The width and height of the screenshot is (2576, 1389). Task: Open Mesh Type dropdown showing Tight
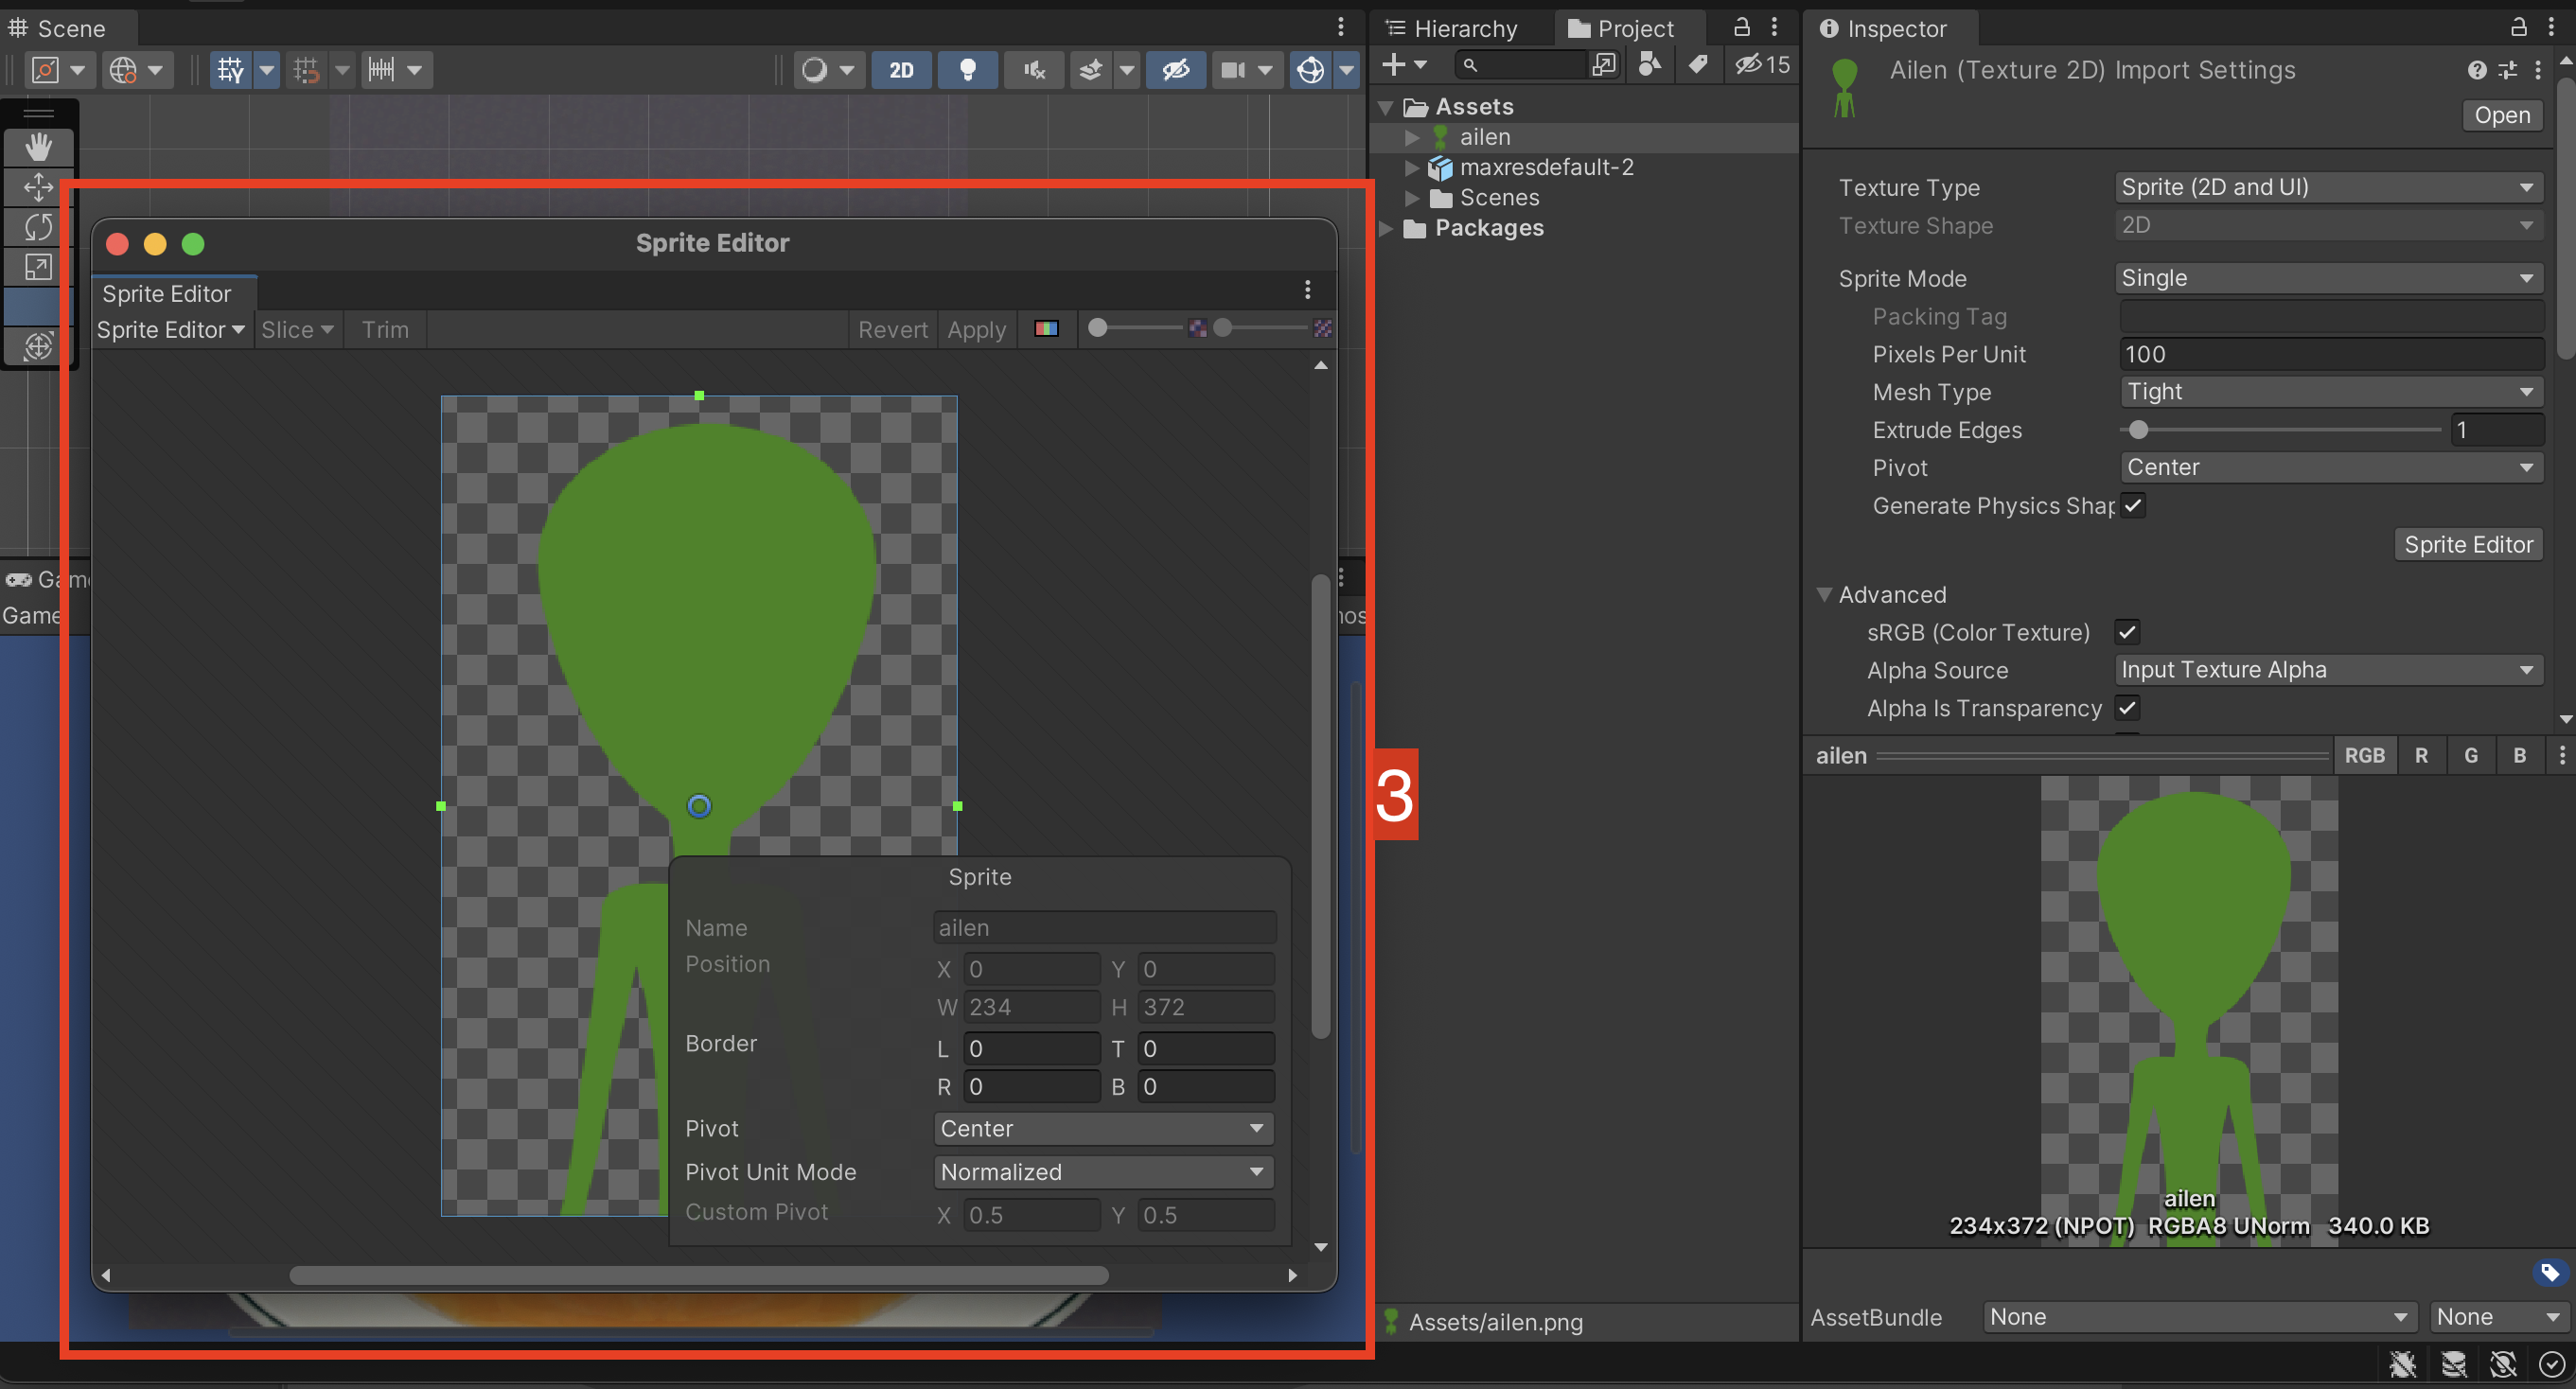2330,392
